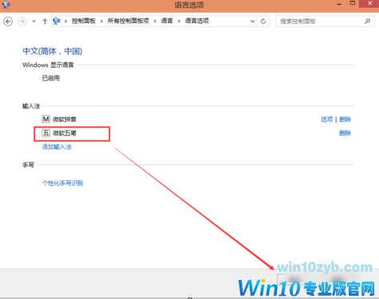Click 删除 link for 微软五笔
379x299 pixels.
click(x=345, y=133)
